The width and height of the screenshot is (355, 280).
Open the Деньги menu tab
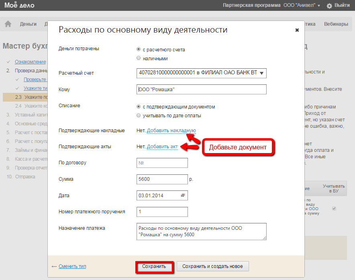point(28,24)
